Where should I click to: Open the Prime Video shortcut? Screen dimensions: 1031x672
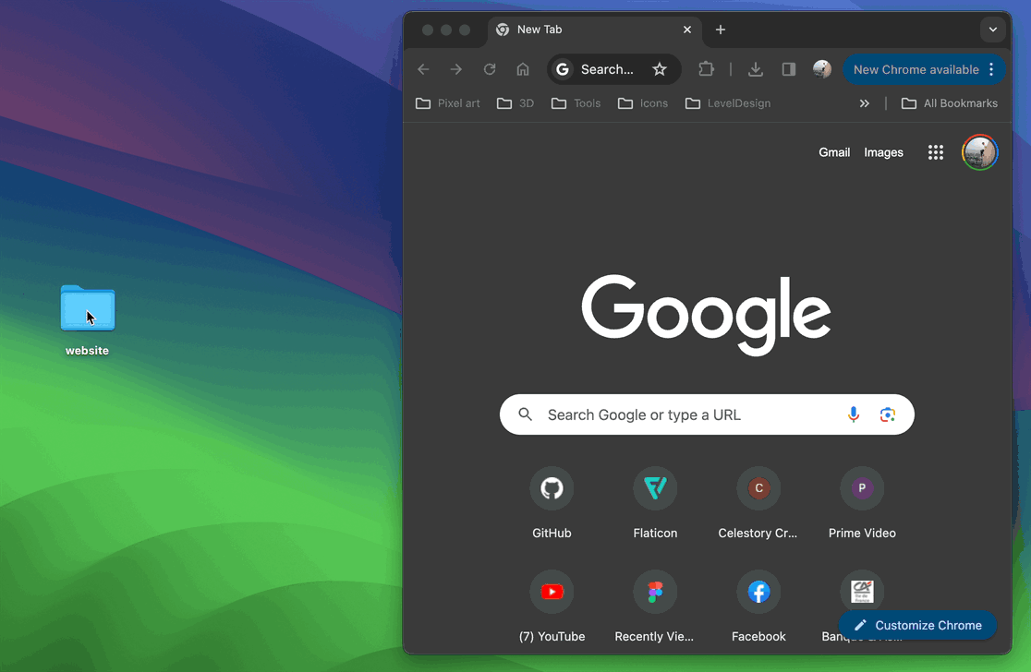(x=862, y=503)
